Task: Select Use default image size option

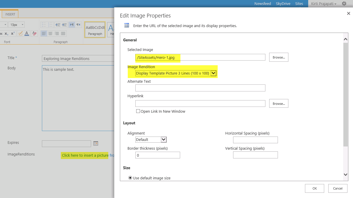Action: tap(130, 178)
